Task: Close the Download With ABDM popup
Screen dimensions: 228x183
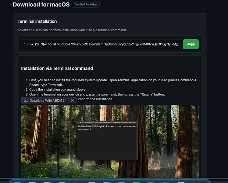Action: 72,101
